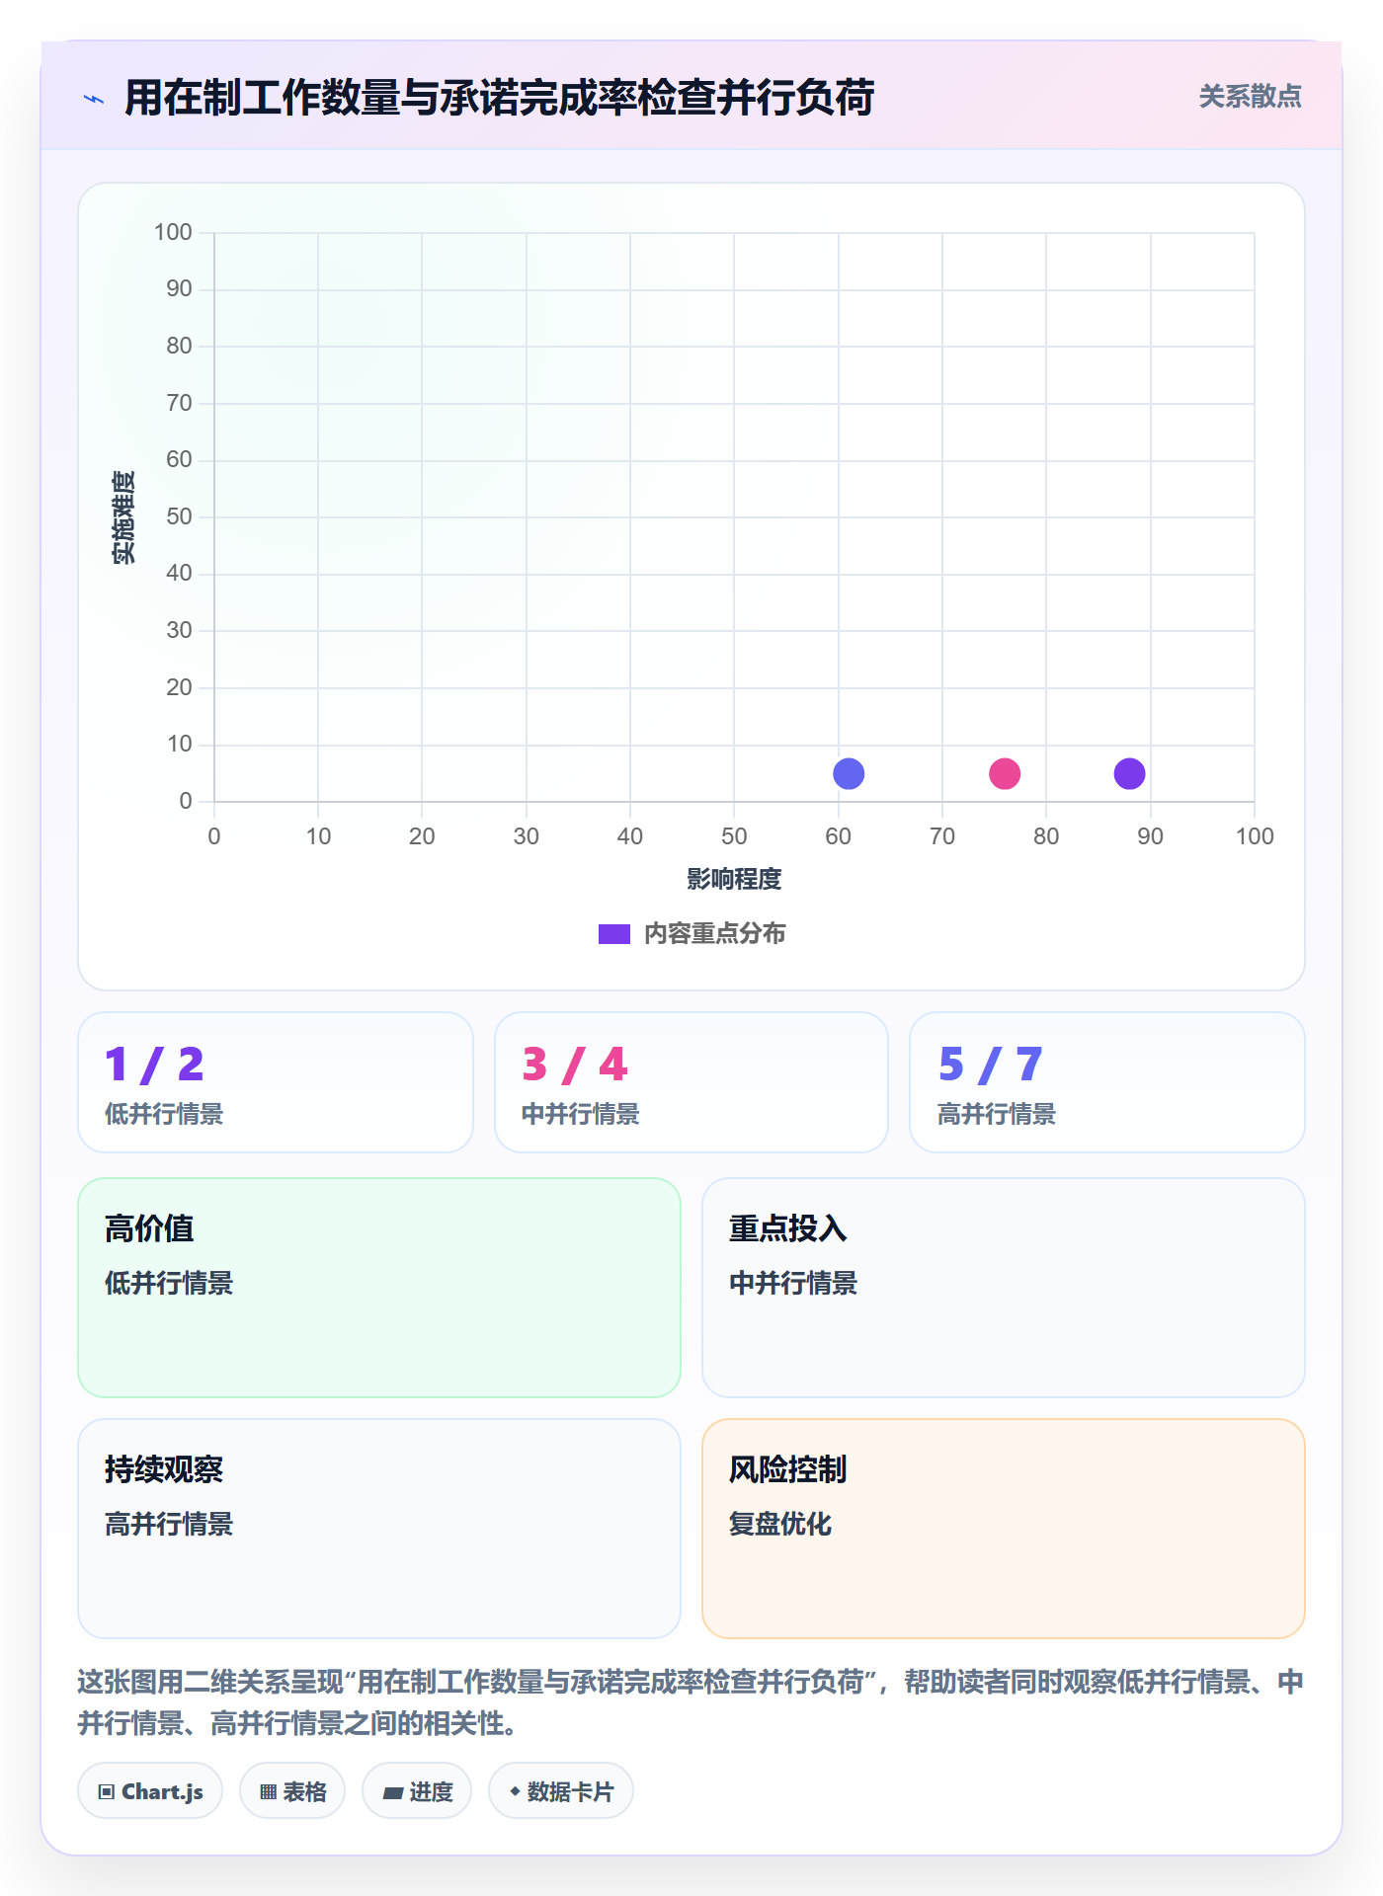This screenshot has height=1896, width=1383.
Task: Toggle the 内容重点分布 legend label
Action: pos(714,934)
